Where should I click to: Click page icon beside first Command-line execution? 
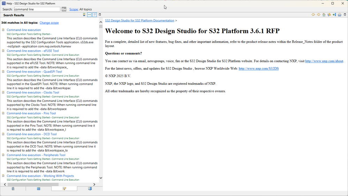point(3,30)
